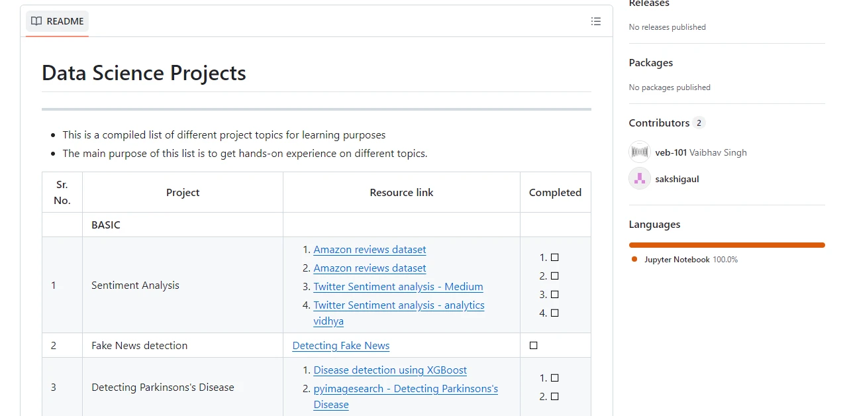Click the "Resource link" column header

(x=401, y=193)
